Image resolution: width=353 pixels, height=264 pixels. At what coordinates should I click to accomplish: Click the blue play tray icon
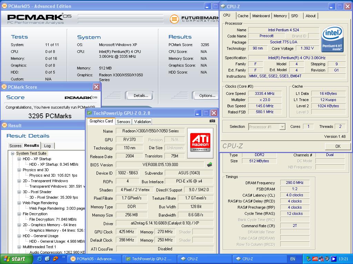point(334,259)
